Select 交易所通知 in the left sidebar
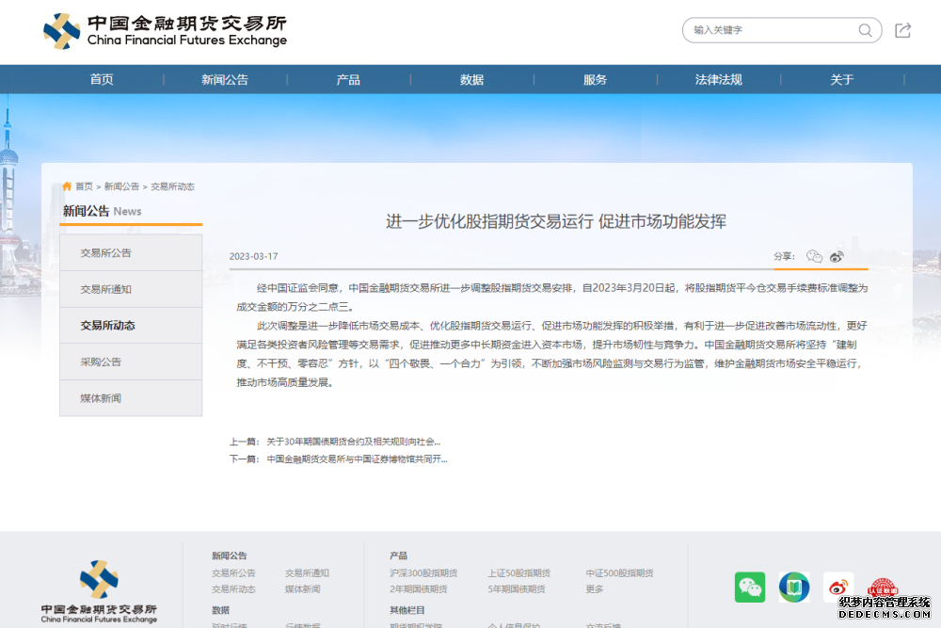Image resolution: width=941 pixels, height=628 pixels. (131, 289)
